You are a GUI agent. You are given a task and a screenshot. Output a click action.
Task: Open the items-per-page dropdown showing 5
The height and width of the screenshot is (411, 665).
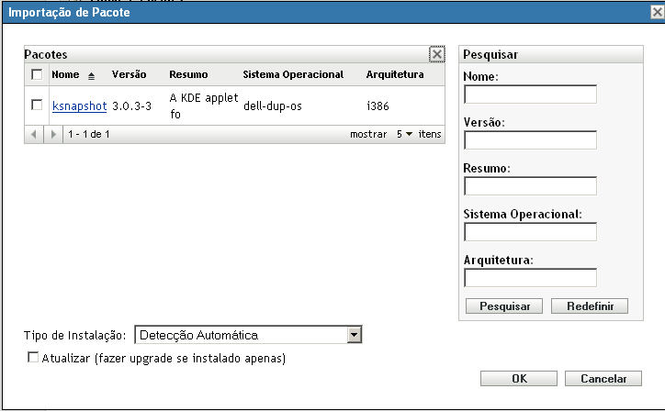(404, 134)
